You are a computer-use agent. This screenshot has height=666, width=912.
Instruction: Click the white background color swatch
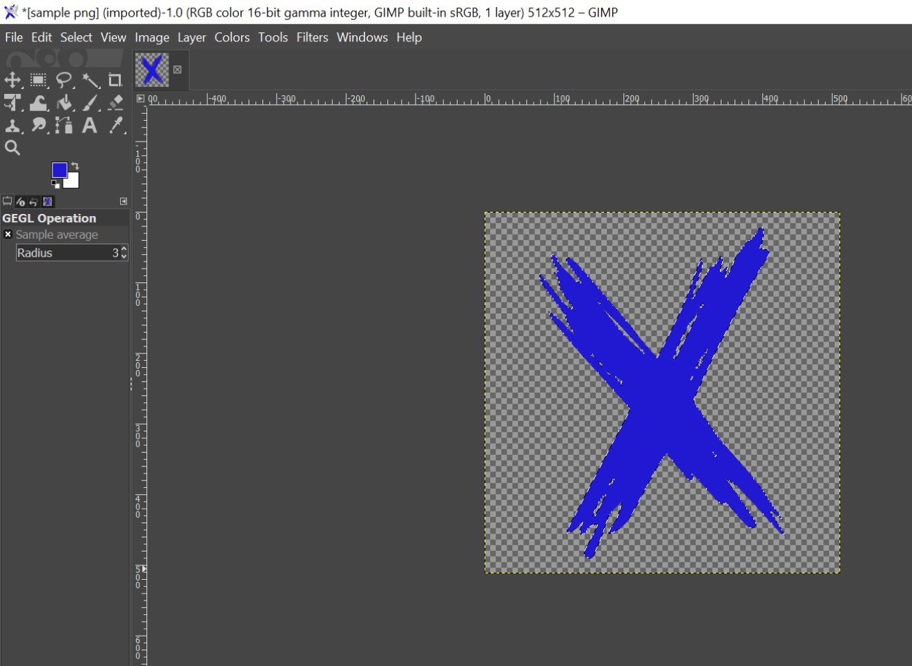coord(72,182)
